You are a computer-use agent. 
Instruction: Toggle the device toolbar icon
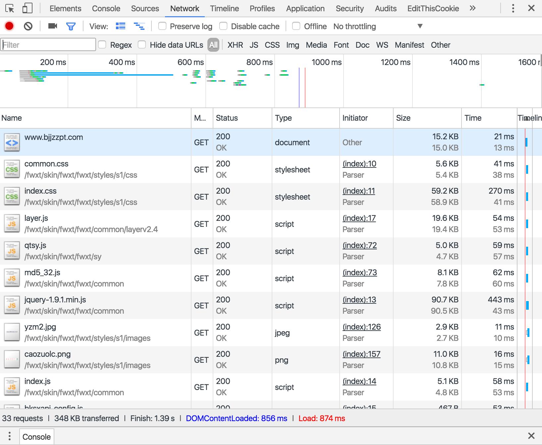(27, 8)
